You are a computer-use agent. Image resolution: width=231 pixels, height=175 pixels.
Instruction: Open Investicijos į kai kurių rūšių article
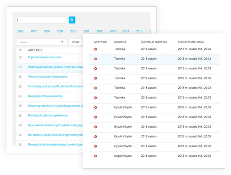point(56,86)
